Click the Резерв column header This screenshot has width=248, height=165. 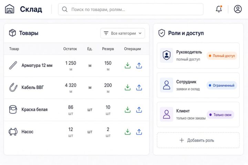[x=108, y=49]
